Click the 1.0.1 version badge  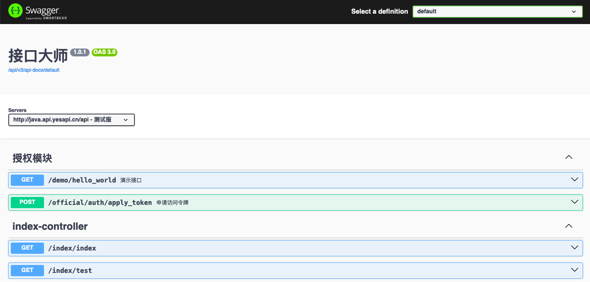click(x=80, y=52)
